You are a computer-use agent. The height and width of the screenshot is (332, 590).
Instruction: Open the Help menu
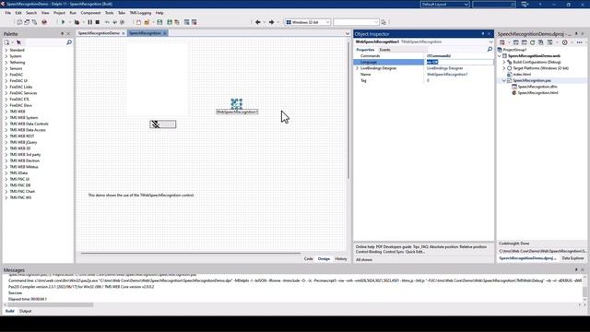coord(159,13)
